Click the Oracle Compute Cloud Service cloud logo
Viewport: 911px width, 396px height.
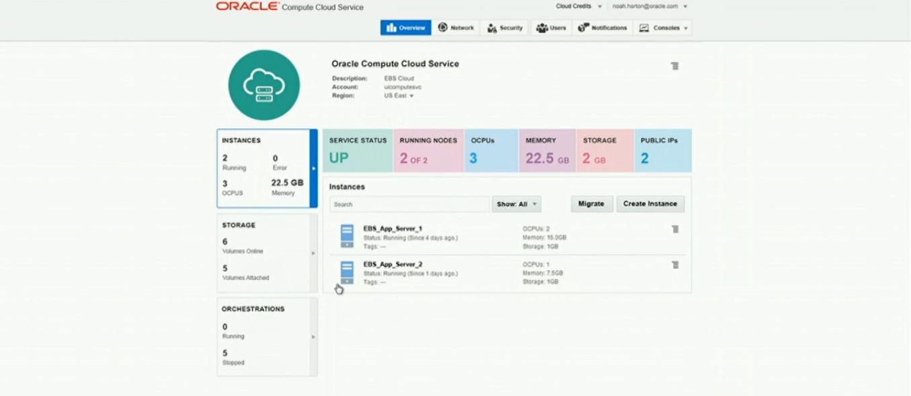coord(264,85)
